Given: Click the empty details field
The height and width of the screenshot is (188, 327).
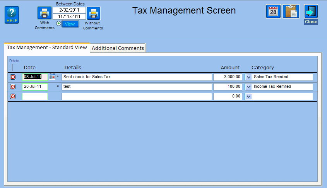Looking at the screenshot, I should point(137,96).
